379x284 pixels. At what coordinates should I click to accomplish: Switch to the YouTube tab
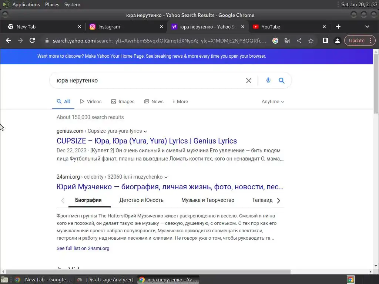[289, 27]
